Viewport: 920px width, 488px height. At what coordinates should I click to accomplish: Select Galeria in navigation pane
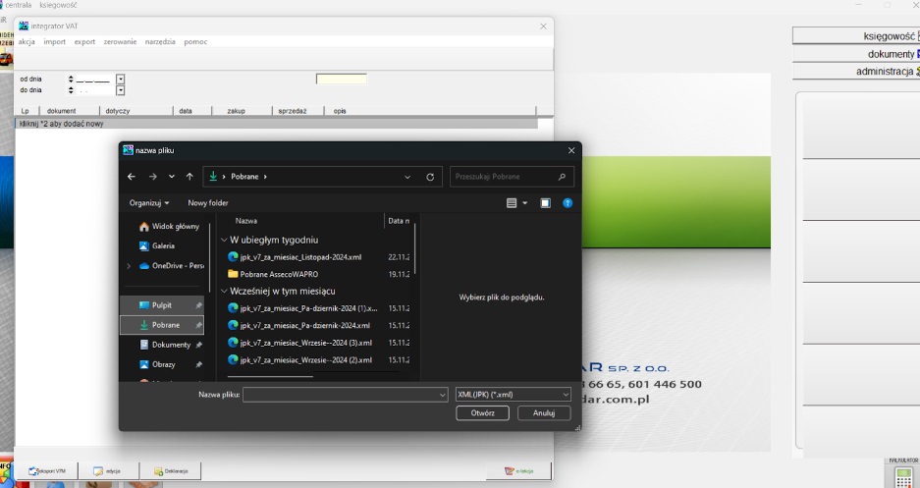pyautogui.click(x=157, y=246)
